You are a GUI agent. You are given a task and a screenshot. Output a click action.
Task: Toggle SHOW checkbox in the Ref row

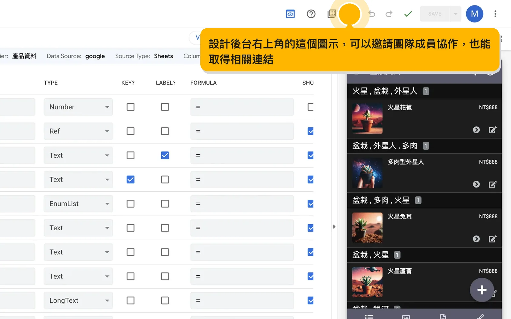(310, 131)
